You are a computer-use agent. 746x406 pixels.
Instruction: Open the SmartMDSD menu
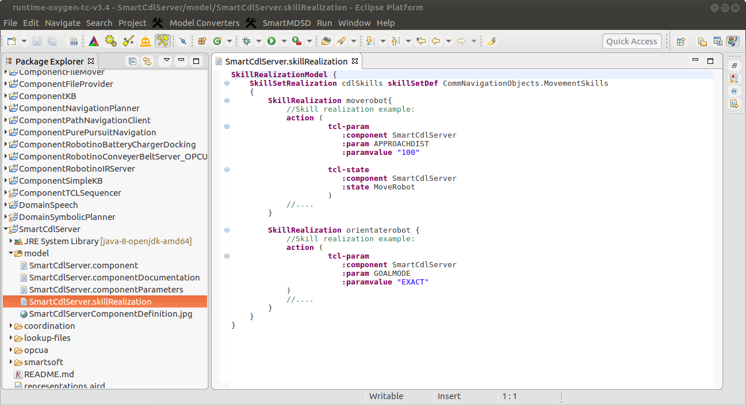pos(285,23)
